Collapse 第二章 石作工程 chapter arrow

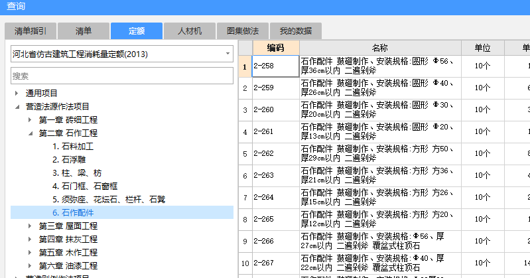click(x=30, y=133)
